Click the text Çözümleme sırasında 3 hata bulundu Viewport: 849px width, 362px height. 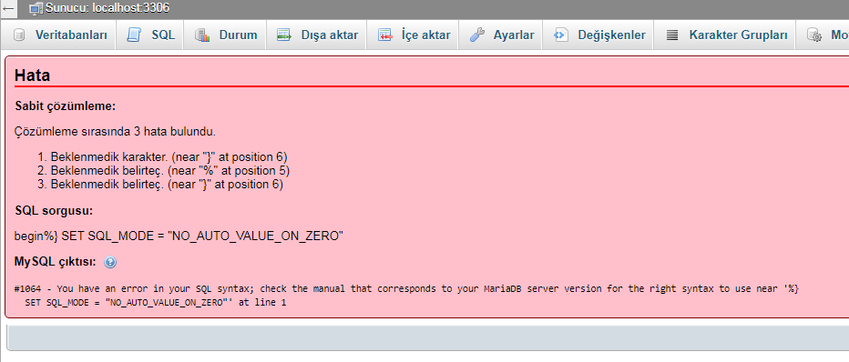(116, 131)
